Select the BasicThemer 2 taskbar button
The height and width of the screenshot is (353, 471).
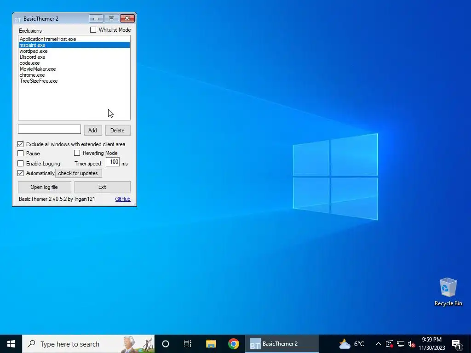[x=282, y=344]
